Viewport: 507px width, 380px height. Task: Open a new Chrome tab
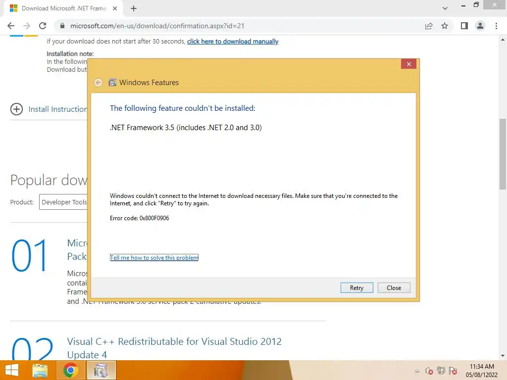coord(134,8)
